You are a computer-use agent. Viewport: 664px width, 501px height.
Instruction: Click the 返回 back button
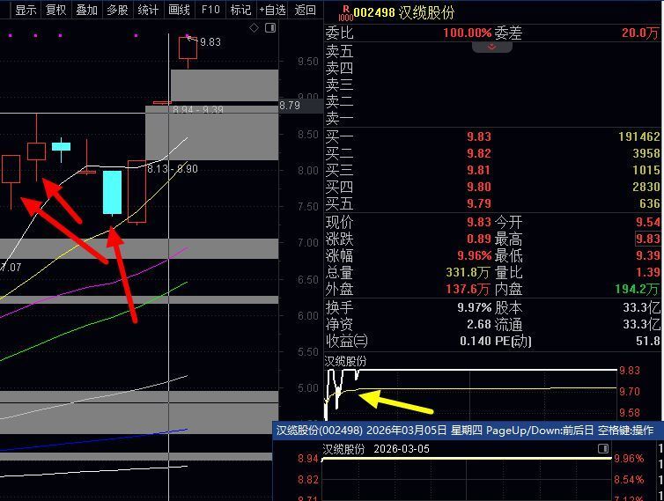pos(305,10)
